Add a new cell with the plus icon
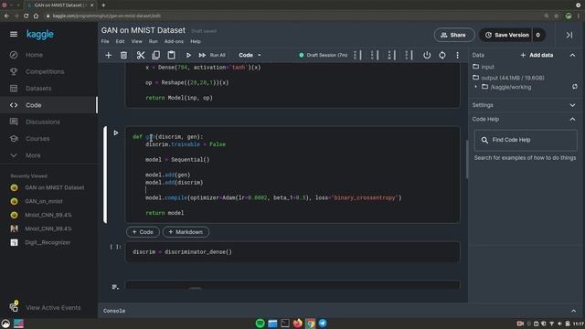Viewport: 585px width, 329px height. [108, 55]
